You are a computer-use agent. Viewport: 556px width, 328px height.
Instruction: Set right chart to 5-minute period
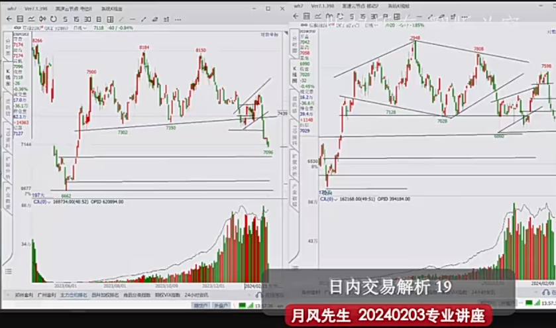(351, 17)
